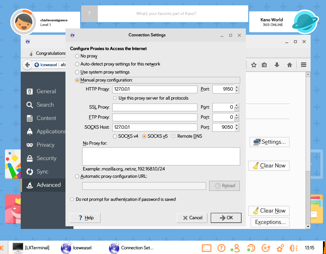Open Privacy preferences category
The image size is (326, 254).
[43, 145]
